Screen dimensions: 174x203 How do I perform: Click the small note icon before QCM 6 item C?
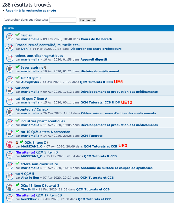[x=17, y=142]
